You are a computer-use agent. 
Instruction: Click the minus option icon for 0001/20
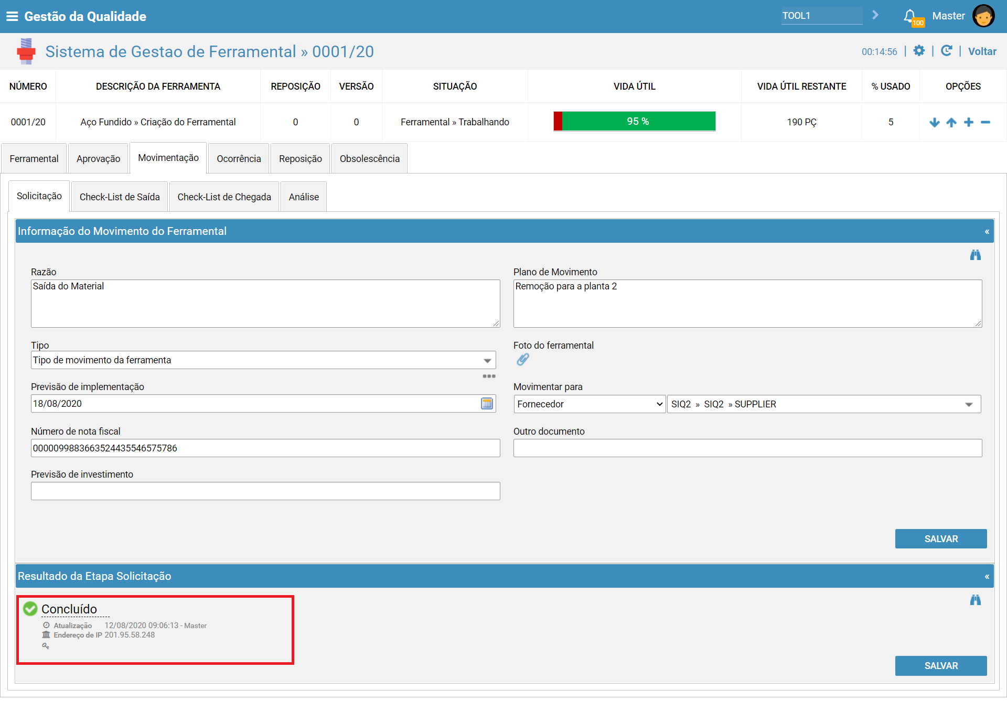point(985,122)
